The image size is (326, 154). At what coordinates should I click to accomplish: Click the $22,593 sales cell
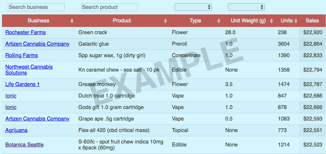pos(313,119)
